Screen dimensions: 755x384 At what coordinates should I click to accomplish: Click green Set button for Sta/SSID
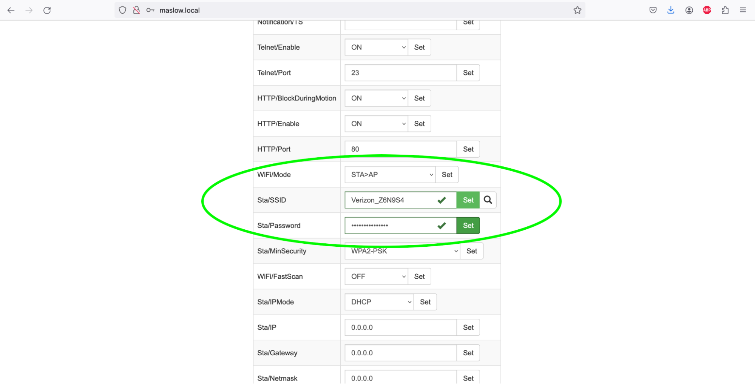(468, 200)
